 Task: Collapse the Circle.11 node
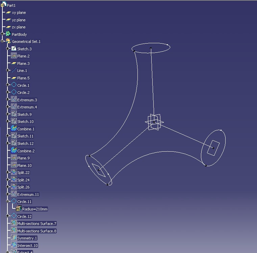click(7, 201)
